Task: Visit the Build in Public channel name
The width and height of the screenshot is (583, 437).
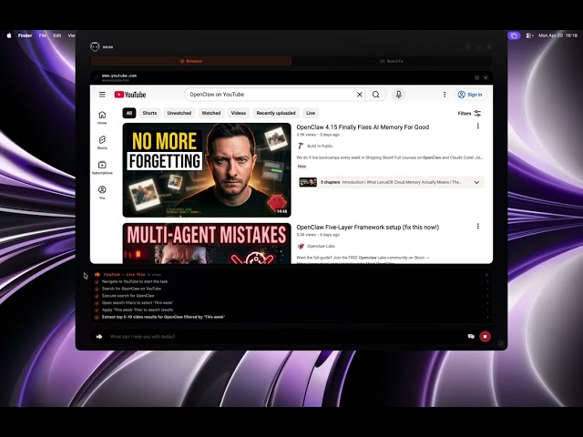Action: (320, 146)
